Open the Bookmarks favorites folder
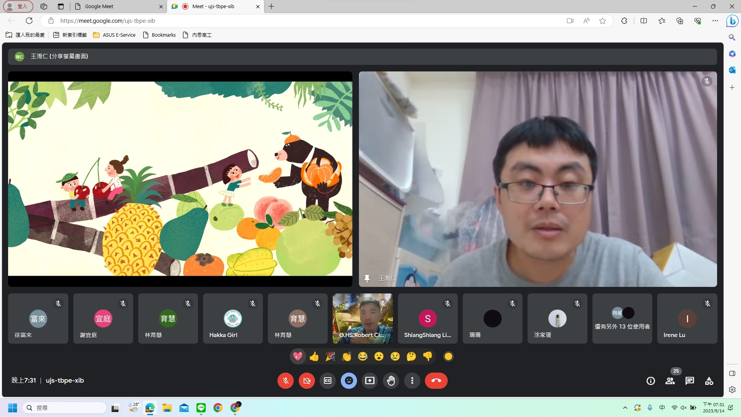This screenshot has height=417, width=741. [x=159, y=35]
